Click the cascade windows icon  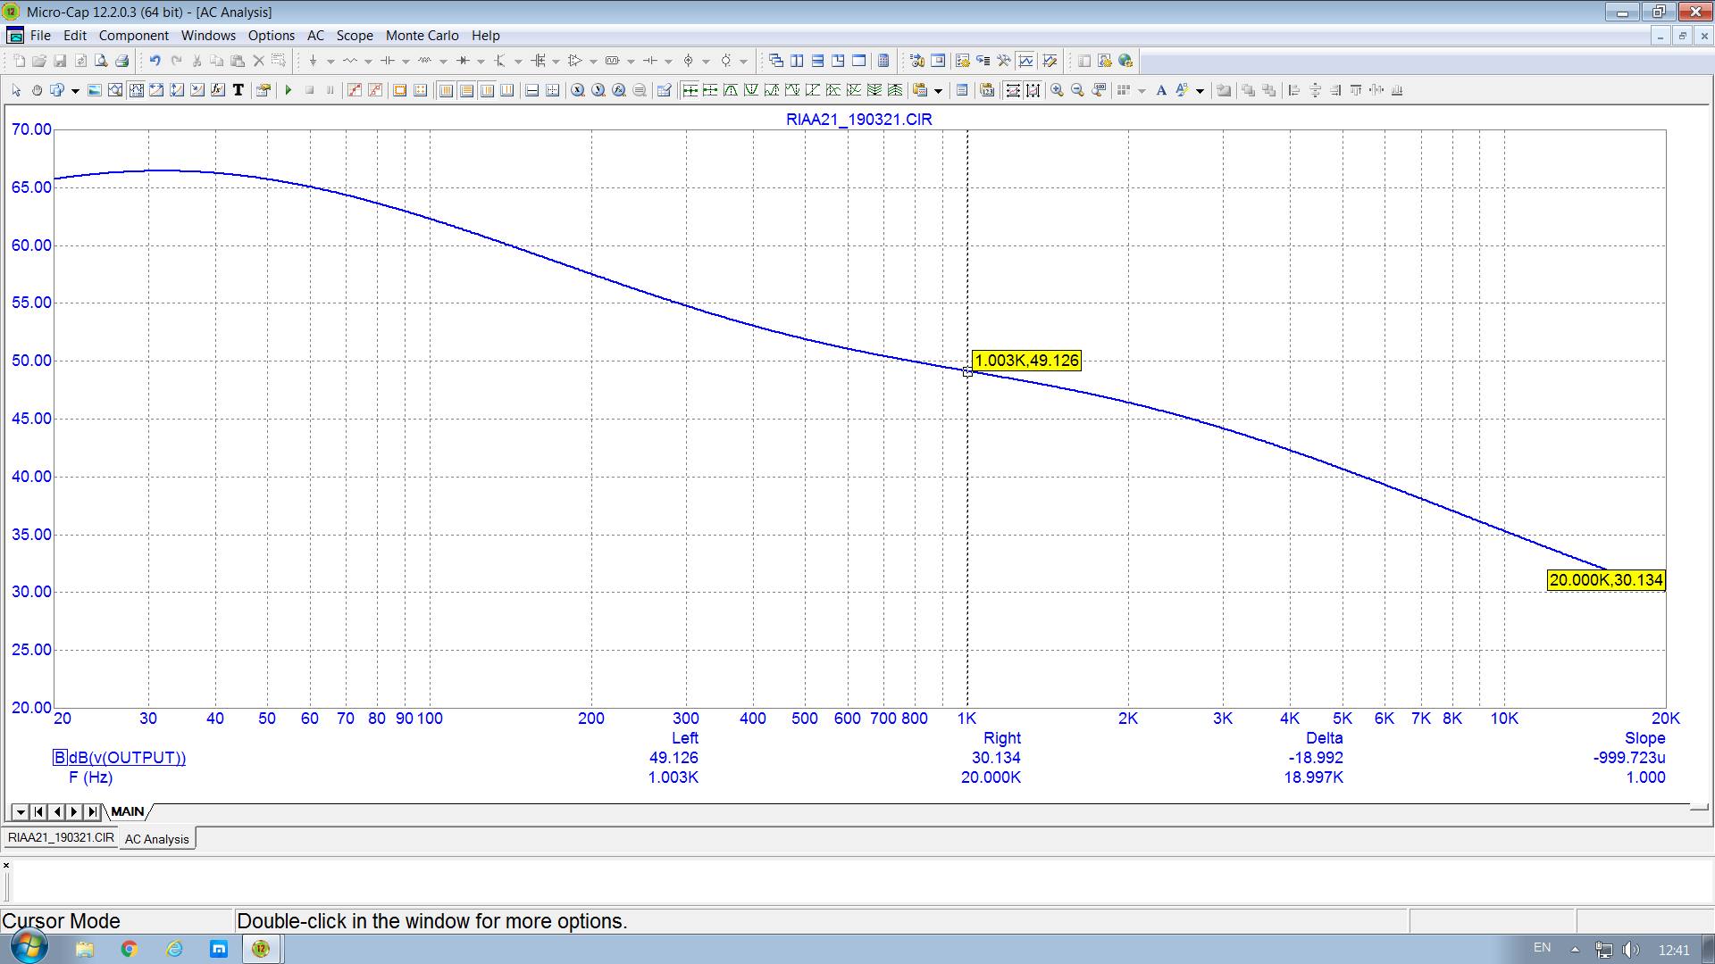pos(775,61)
